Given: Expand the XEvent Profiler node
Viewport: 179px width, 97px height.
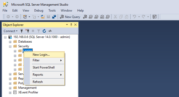Looking at the screenshot, I should click(10, 93).
